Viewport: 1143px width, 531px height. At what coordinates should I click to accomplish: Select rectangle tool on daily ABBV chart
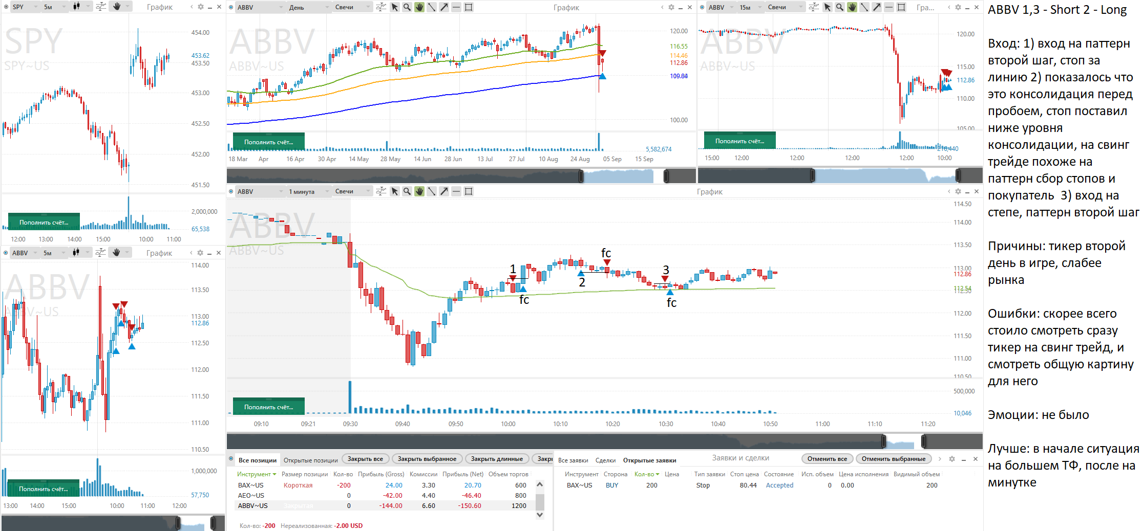tap(469, 7)
